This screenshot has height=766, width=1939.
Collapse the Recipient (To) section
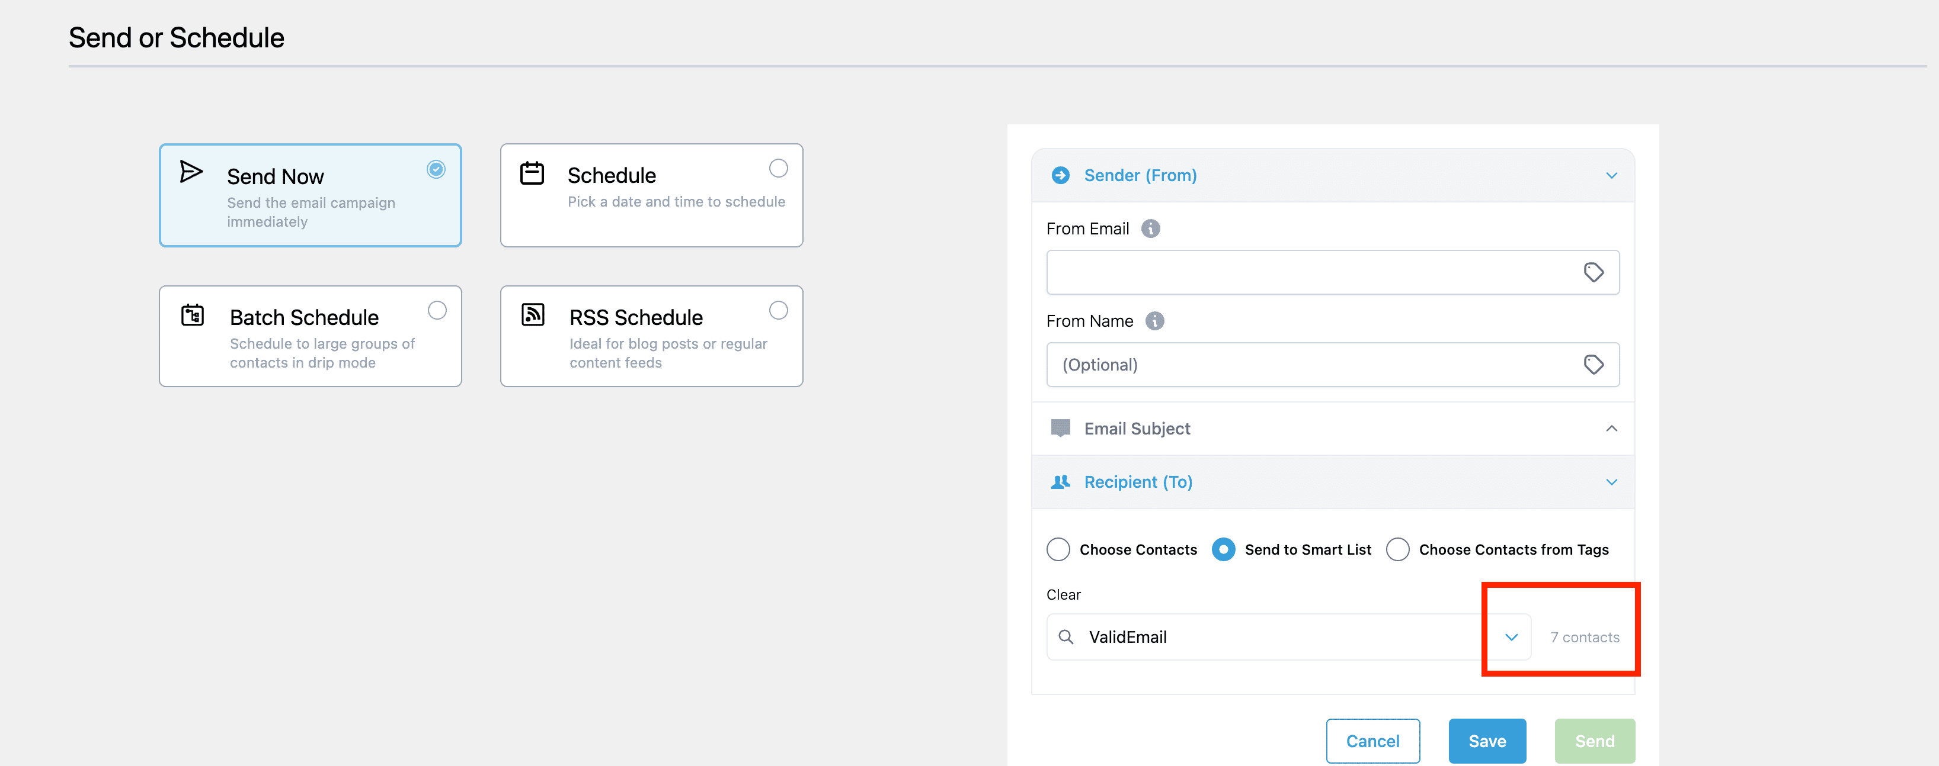1611,482
